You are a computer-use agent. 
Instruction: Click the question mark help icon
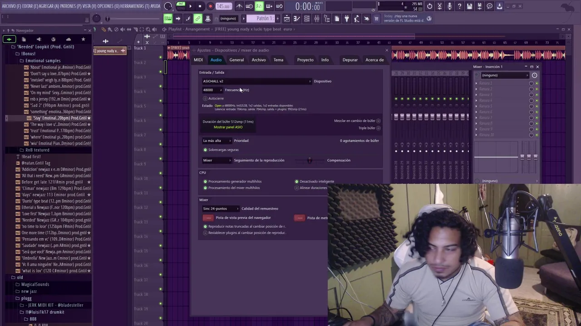[x=459, y=6]
